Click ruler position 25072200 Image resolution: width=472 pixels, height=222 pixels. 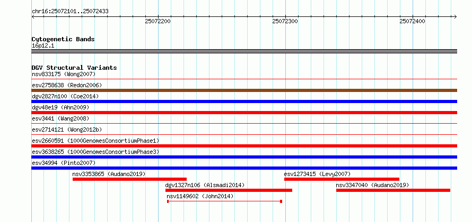pyautogui.click(x=158, y=21)
